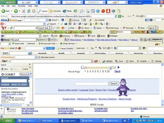
Task: Toggle Hide Description in the Comet panel
Action: tap(10, 89)
